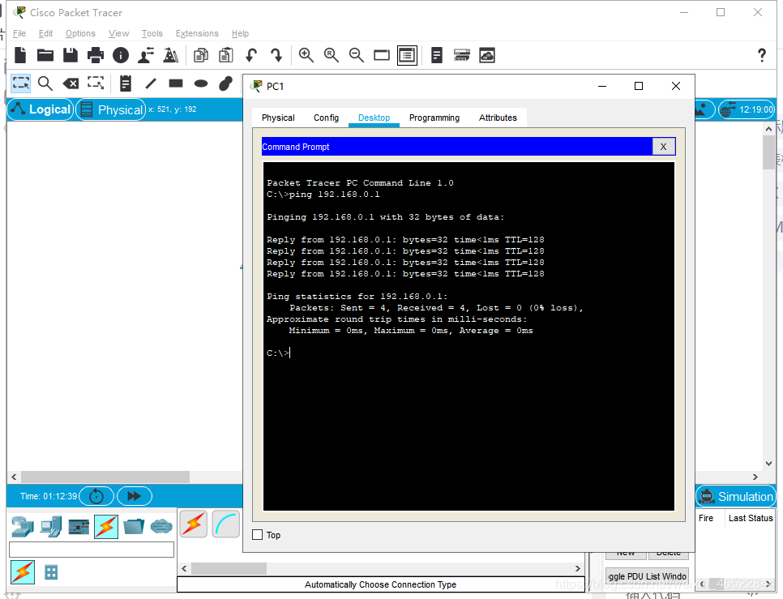Open the drawing palette rectangle icon
783x599 pixels.
[x=382, y=55]
